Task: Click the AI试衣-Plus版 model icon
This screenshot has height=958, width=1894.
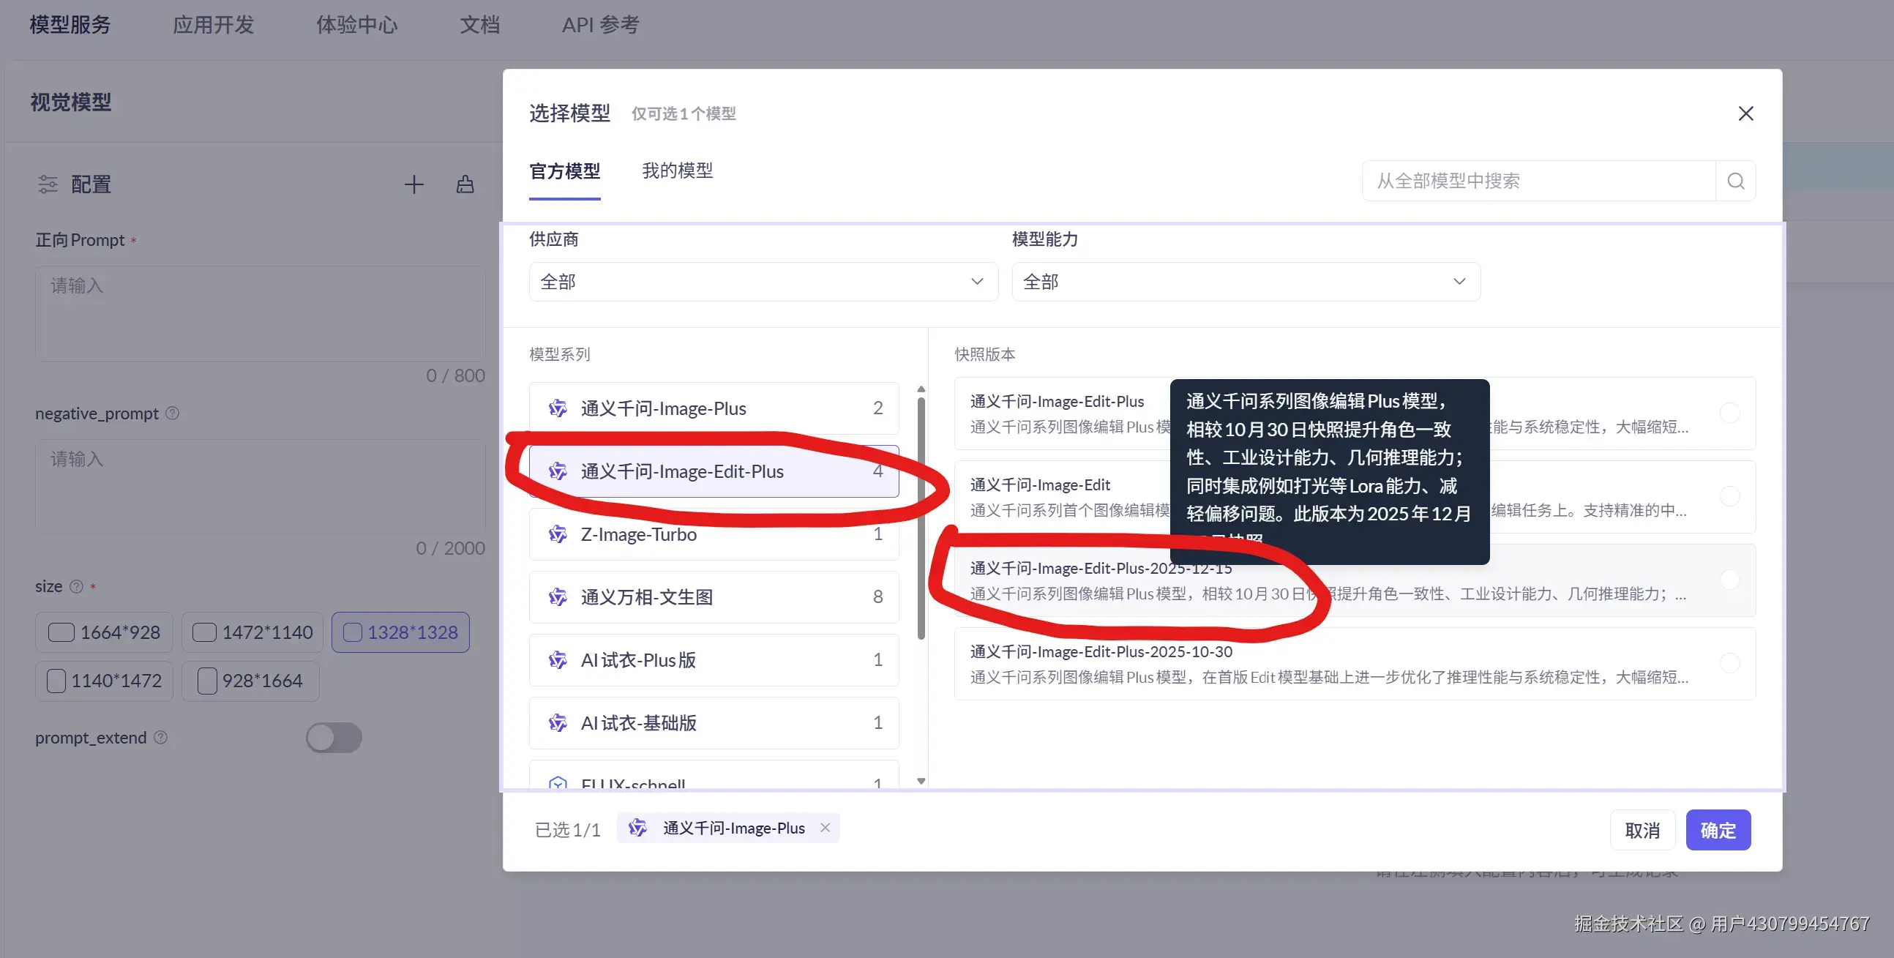Action: click(x=558, y=659)
